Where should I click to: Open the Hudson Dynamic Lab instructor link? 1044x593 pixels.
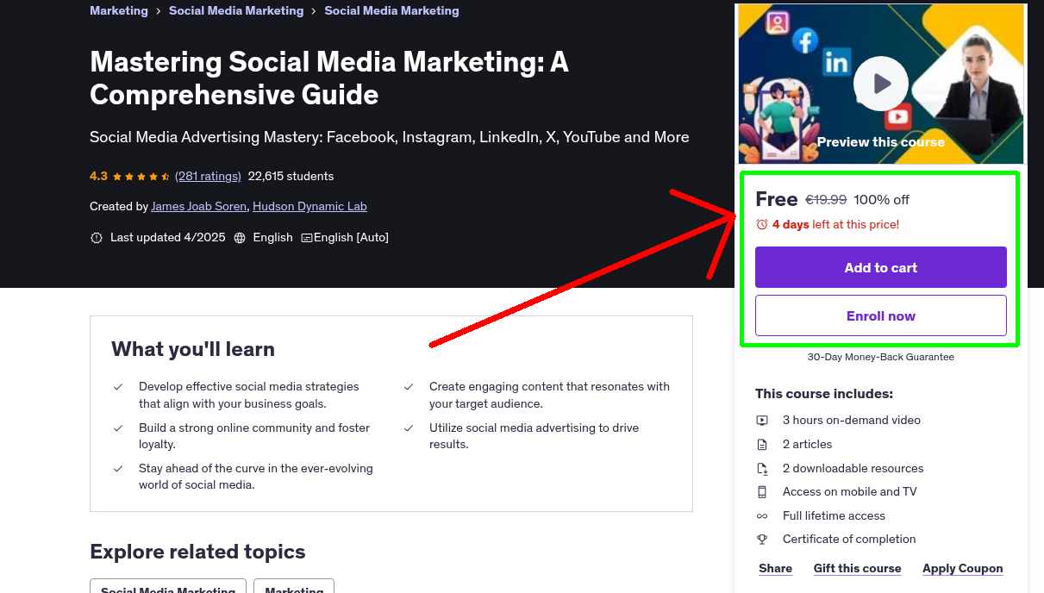(309, 206)
